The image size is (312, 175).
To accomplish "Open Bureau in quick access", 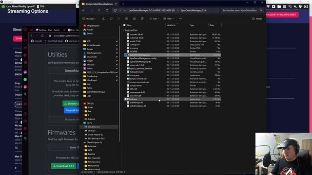I will (88, 49).
